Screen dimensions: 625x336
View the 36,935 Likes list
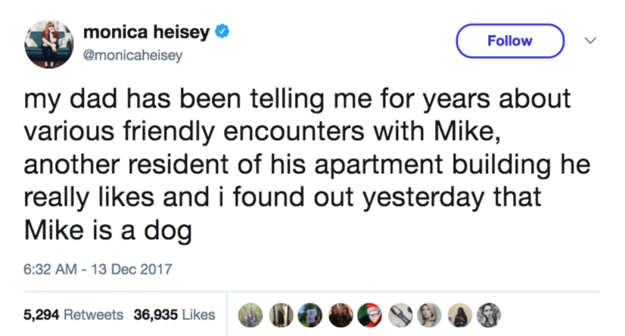(174, 314)
